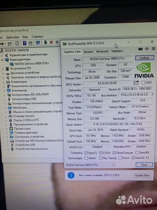Click the Update Now button
157x210 pixels.
(142, 175)
